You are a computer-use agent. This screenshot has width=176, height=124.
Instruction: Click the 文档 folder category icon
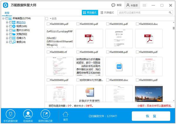click(x=14, y=34)
